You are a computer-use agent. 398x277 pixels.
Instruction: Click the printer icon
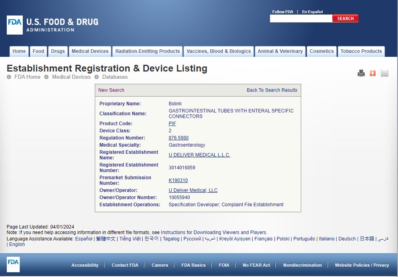coord(361,73)
